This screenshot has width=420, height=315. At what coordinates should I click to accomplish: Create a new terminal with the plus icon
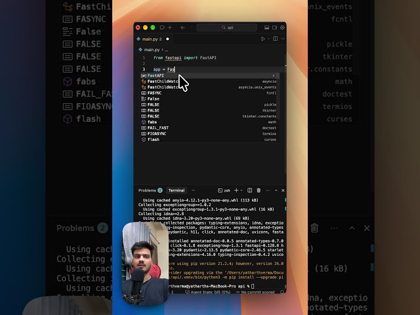[x=236, y=190]
